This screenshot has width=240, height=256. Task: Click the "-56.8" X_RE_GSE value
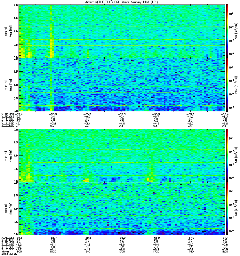click(x=87, y=238)
